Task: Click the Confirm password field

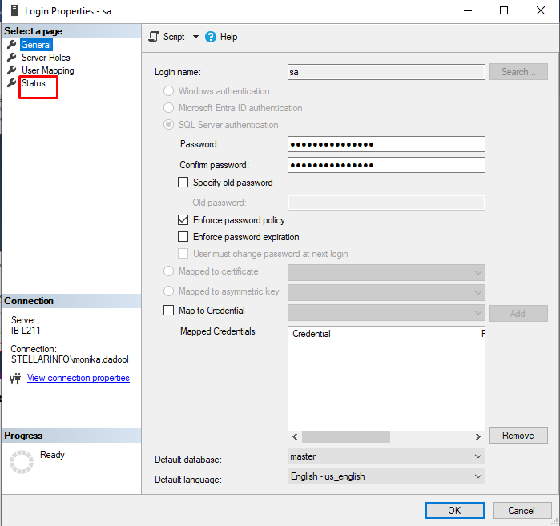Action: pos(386,165)
